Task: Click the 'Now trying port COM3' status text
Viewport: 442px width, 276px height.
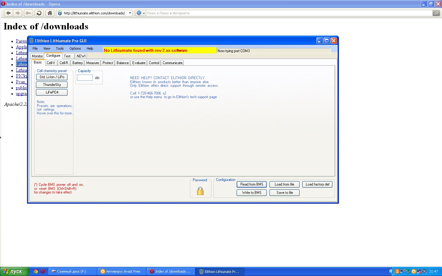Action: point(234,51)
